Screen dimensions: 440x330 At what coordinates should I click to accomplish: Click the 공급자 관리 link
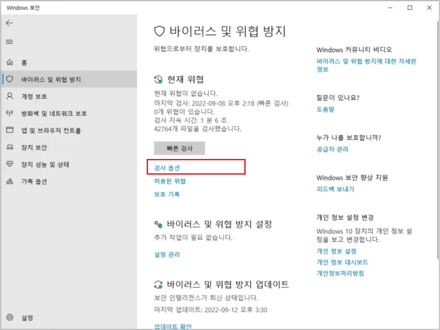click(332, 150)
